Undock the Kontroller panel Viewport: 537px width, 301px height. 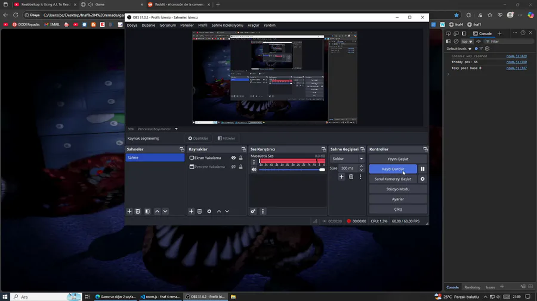click(x=425, y=149)
